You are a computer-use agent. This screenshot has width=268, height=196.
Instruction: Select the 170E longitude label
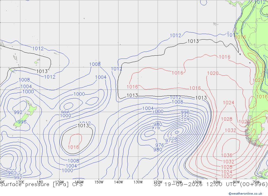[20, 182]
